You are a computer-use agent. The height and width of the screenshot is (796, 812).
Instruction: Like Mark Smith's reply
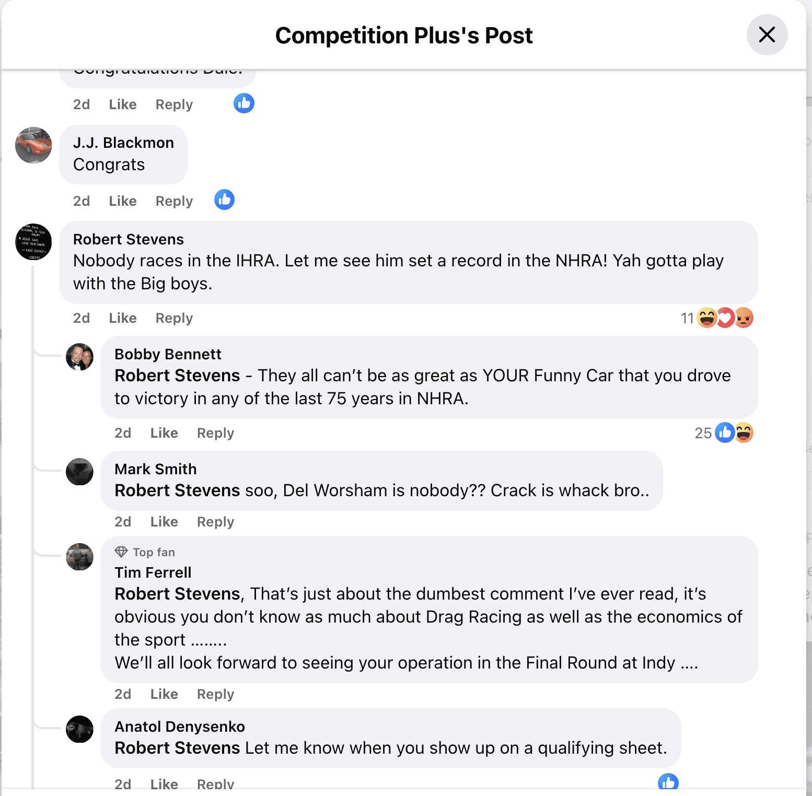(x=163, y=521)
